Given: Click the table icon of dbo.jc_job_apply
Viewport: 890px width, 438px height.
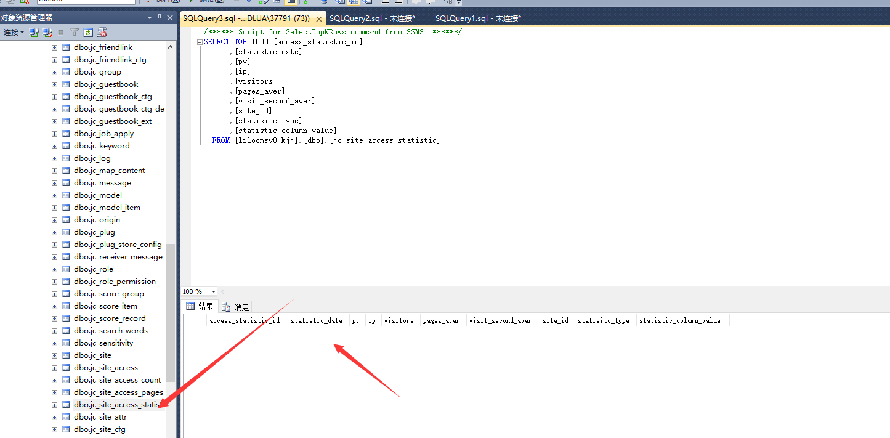Looking at the screenshot, I should point(66,134).
